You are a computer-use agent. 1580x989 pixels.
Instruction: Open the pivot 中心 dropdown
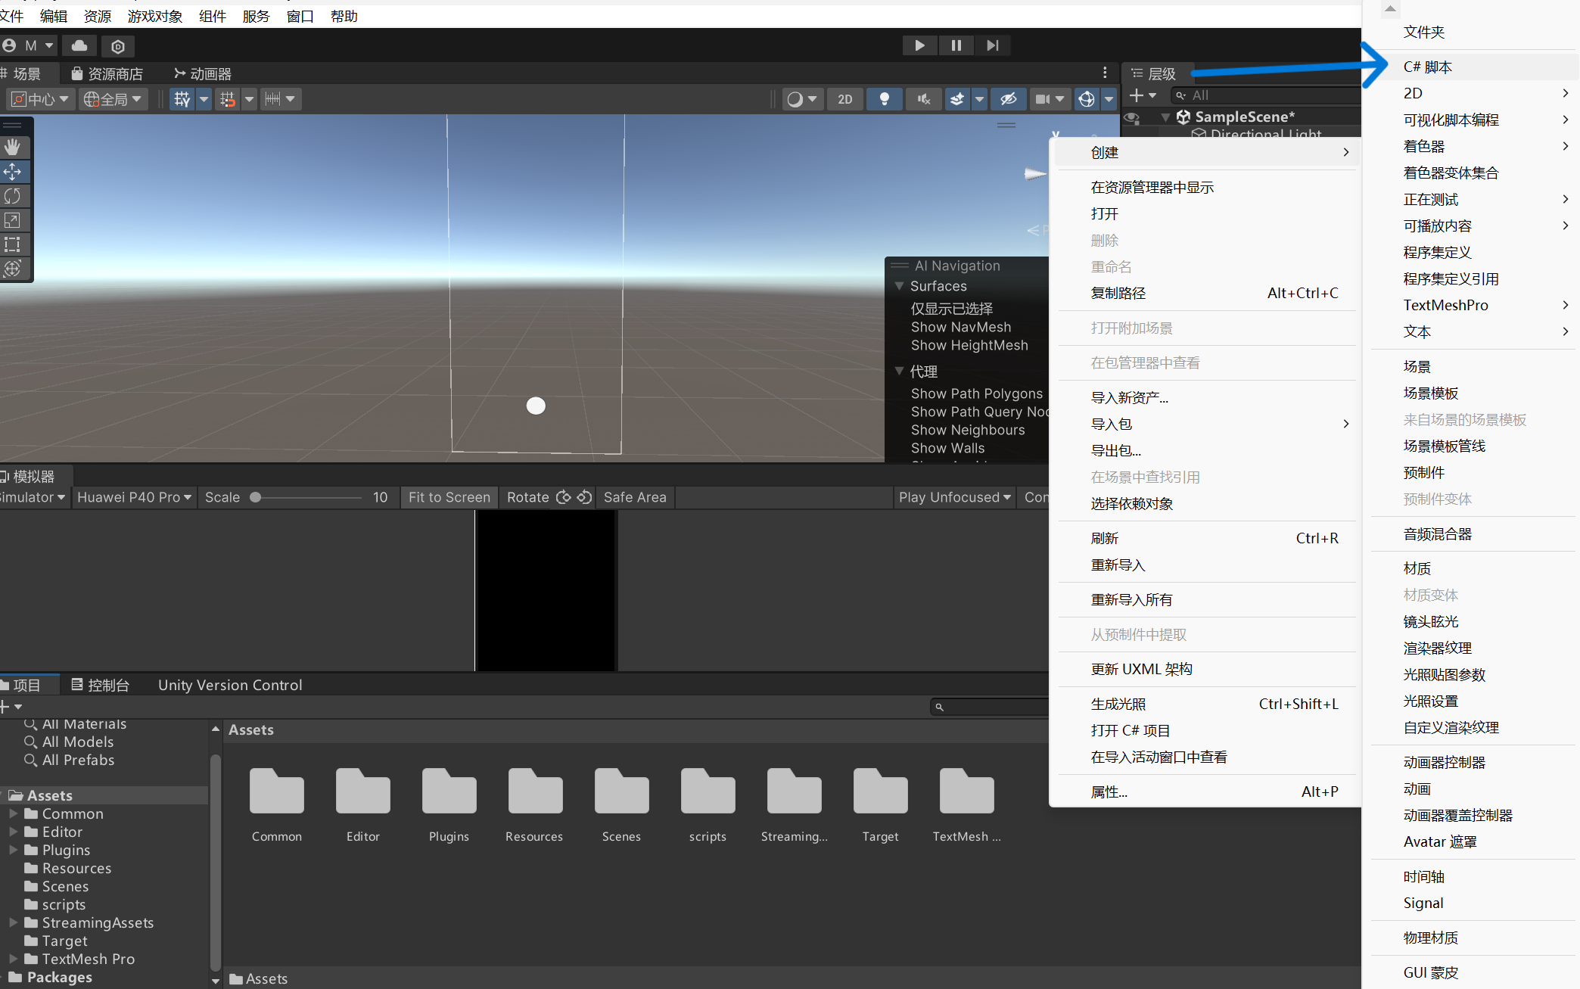point(41,99)
